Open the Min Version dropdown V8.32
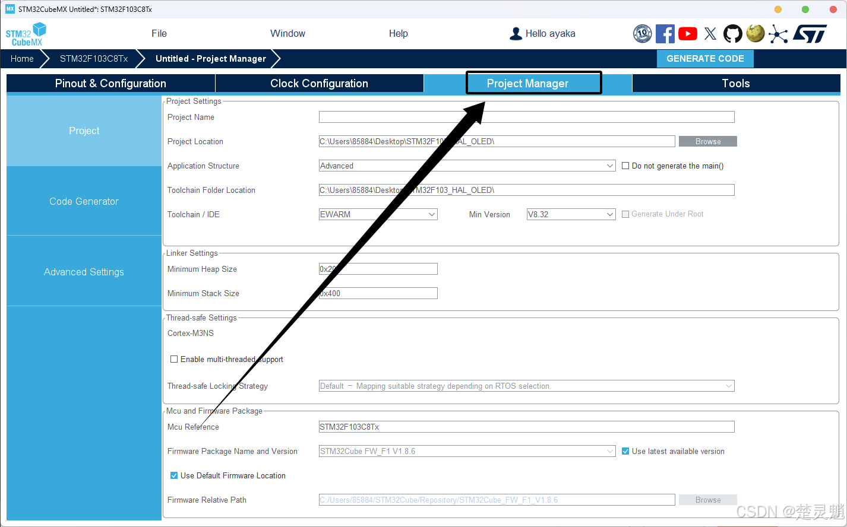Screen dimensions: 847x527 coord(571,214)
